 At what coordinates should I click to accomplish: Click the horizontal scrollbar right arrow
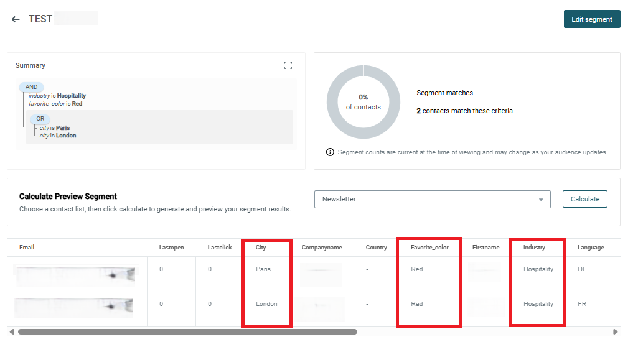point(615,331)
